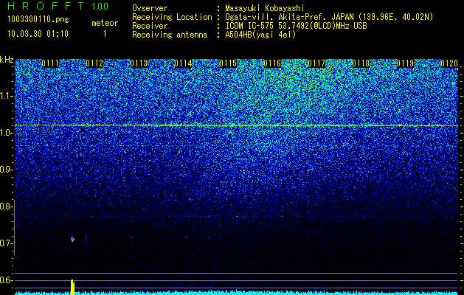Viewport: 464px width, 295px height.
Task: Click observer name Masayuki Kobayashi
Action: click(265, 8)
